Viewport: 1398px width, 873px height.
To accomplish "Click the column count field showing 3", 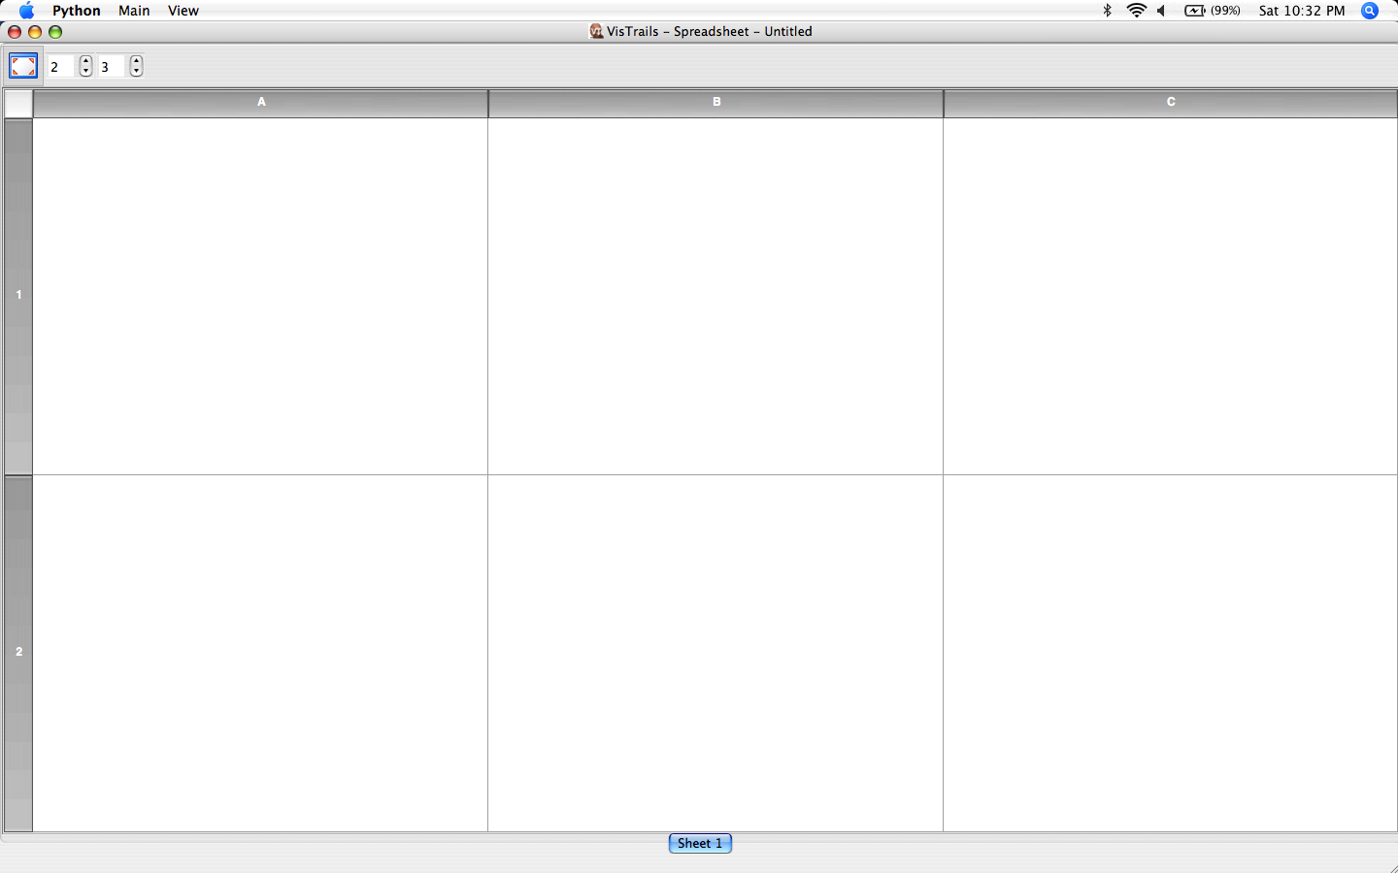I will pyautogui.click(x=112, y=67).
